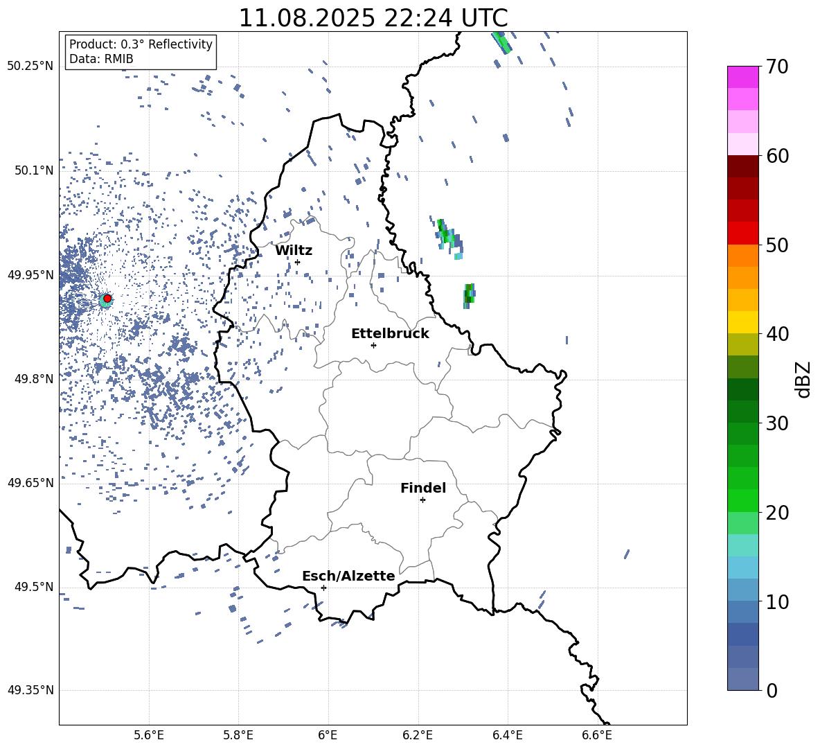Screen dimensions: 820x749
Task: Click the Wiltz station cross marker
Action: coord(298,262)
